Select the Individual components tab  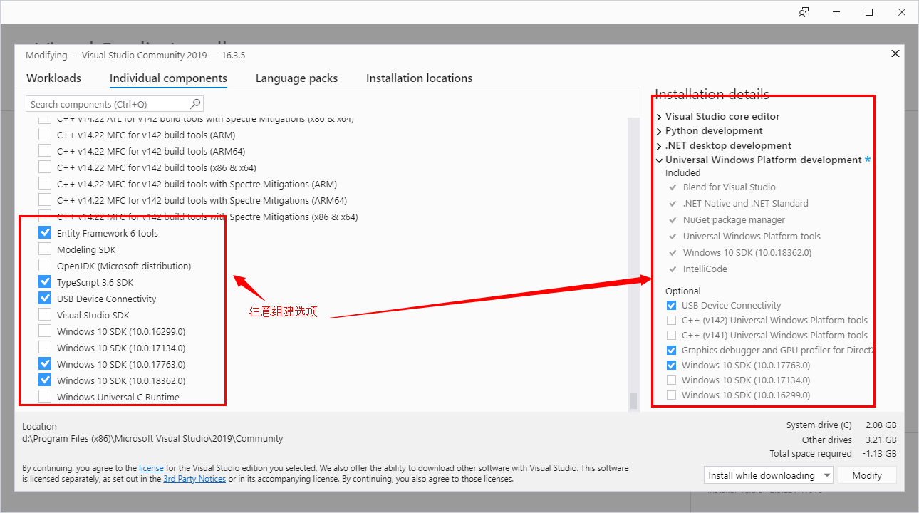pyautogui.click(x=168, y=78)
